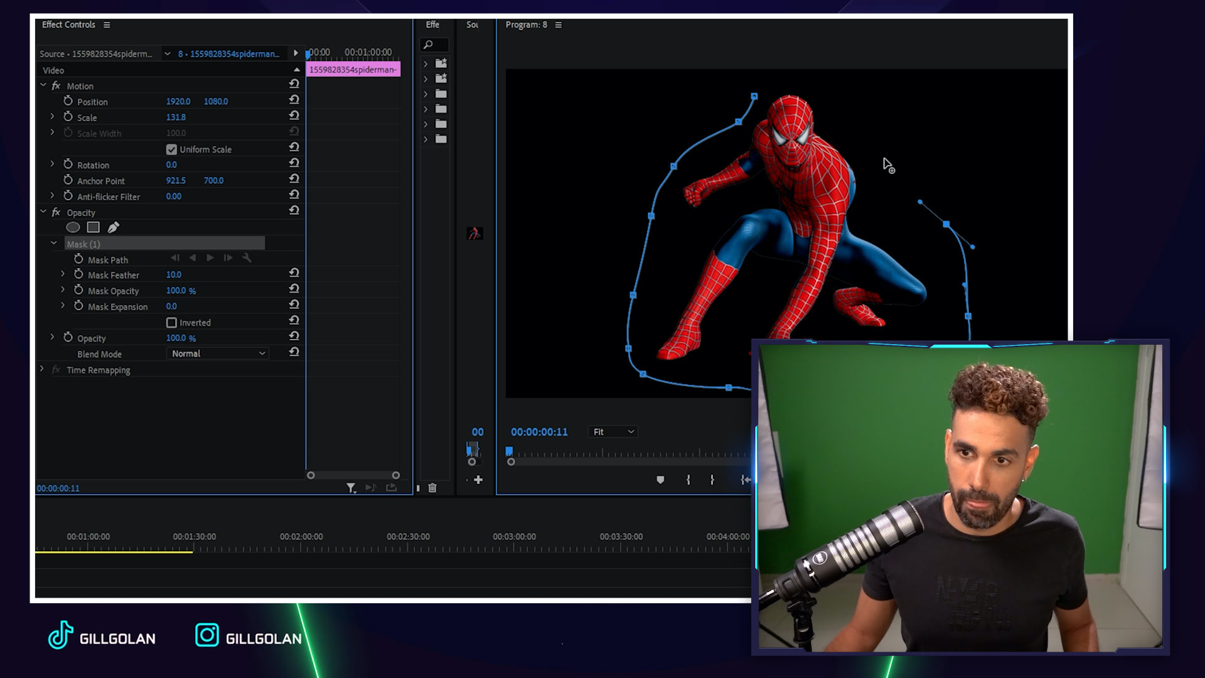Image resolution: width=1205 pixels, height=678 pixels.
Task: Reset the Position parameter
Action: 294,100
